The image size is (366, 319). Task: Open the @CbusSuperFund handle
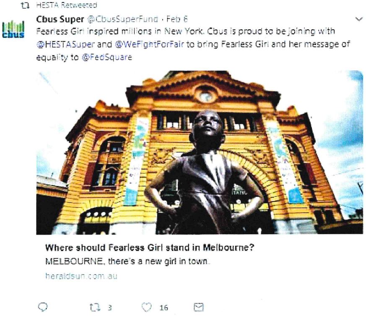point(122,19)
